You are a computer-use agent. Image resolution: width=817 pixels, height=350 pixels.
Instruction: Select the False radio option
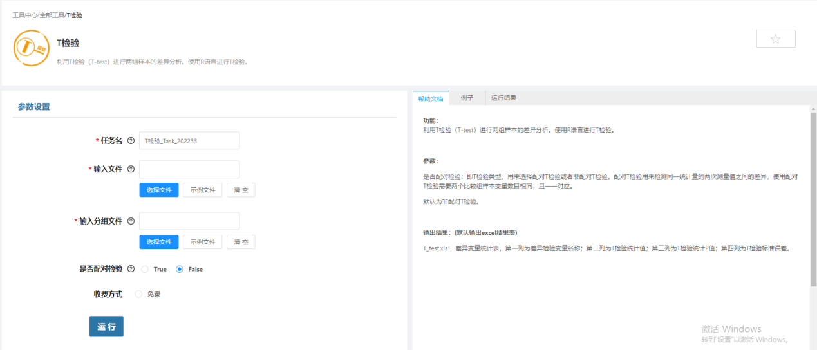coord(180,269)
